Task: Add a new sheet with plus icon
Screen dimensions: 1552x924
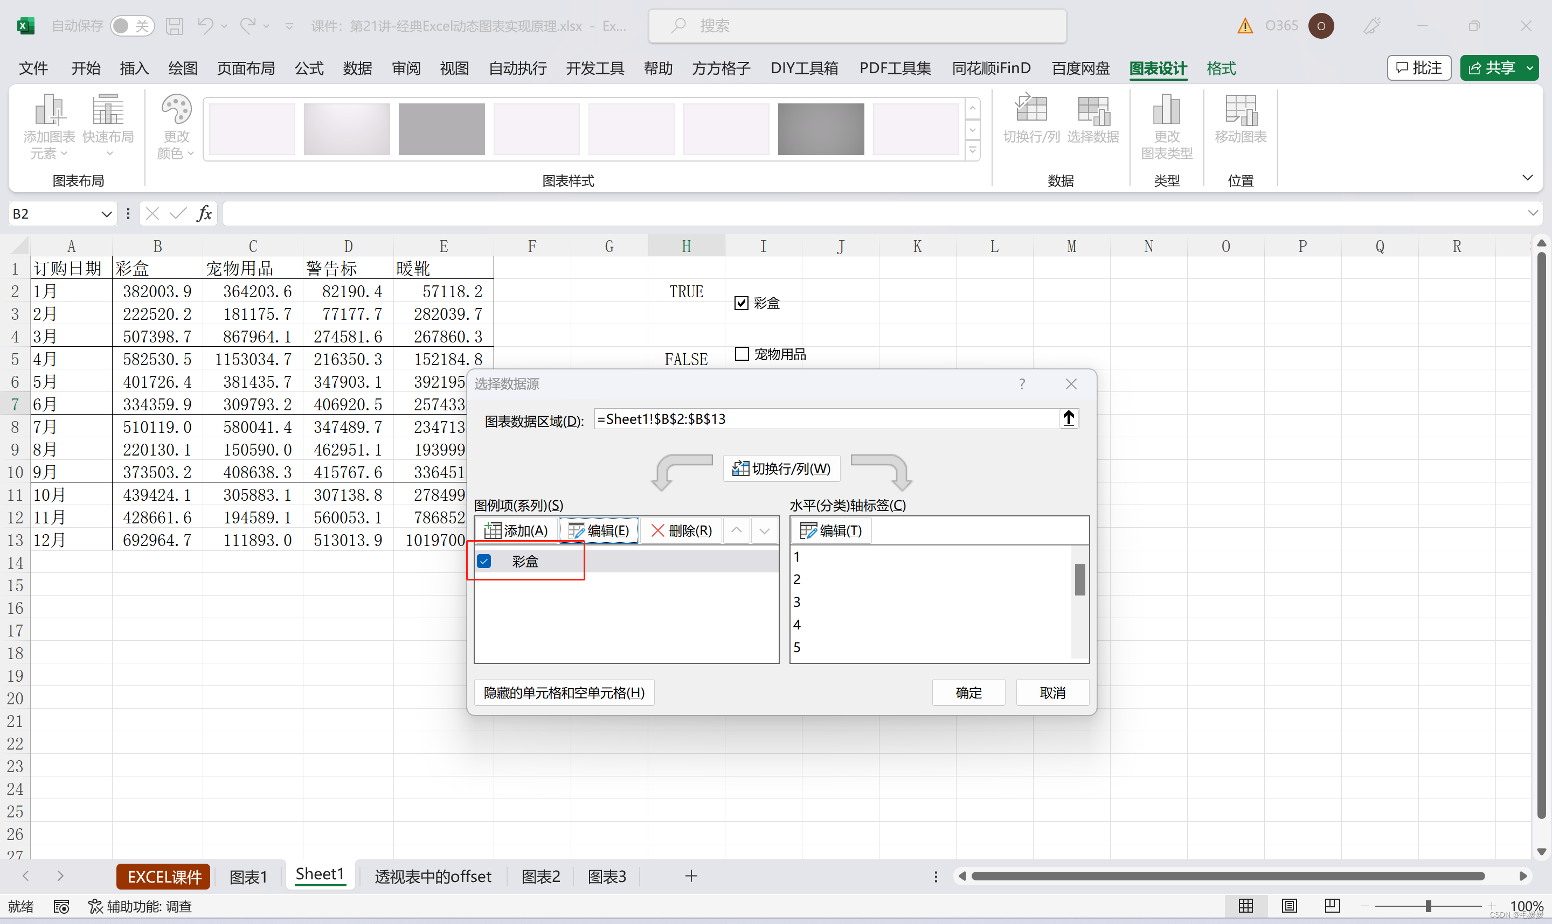Action: [x=691, y=876]
